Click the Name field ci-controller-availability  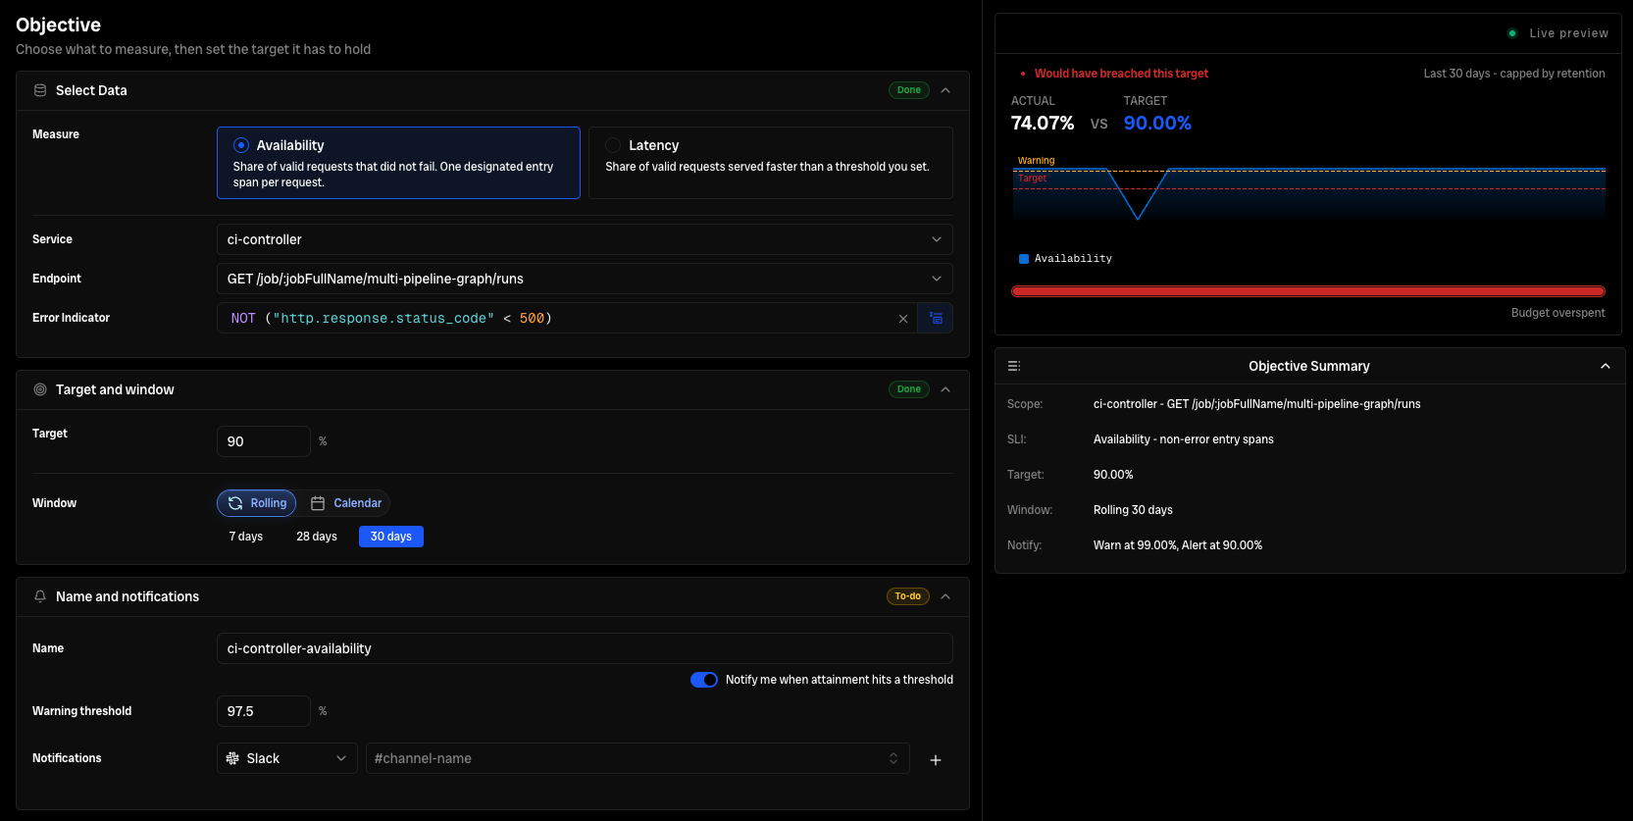585,648
